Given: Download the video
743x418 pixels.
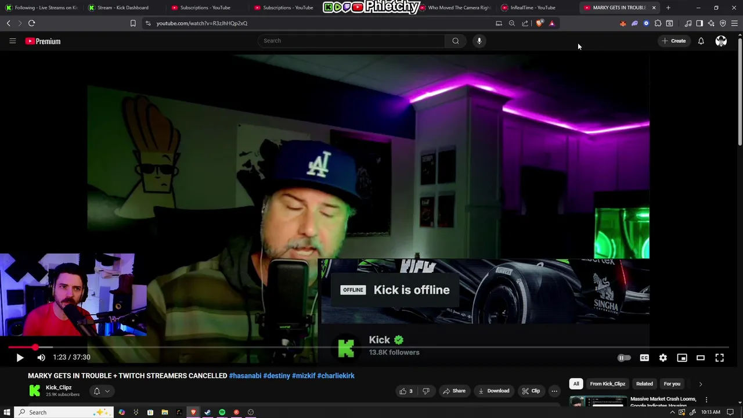Looking at the screenshot, I should point(493,391).
